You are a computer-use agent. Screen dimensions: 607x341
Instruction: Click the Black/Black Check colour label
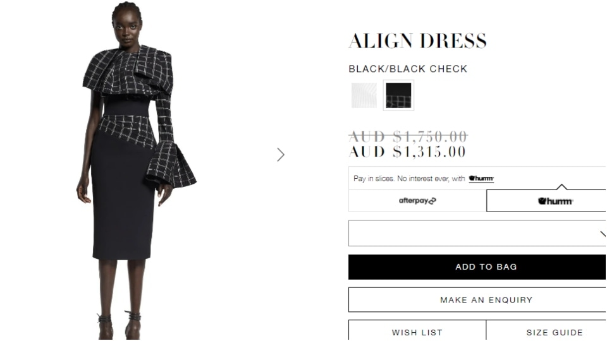[408, 69]
